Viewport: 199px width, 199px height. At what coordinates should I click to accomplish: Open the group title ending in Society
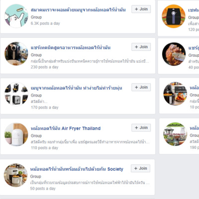click(77, 169)
